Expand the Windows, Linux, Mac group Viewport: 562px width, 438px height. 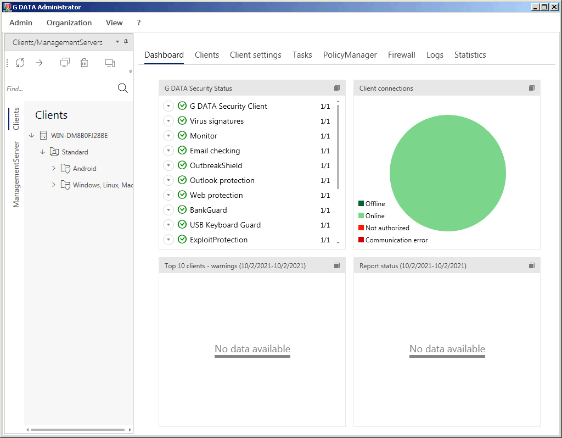[x=54, y=185]
